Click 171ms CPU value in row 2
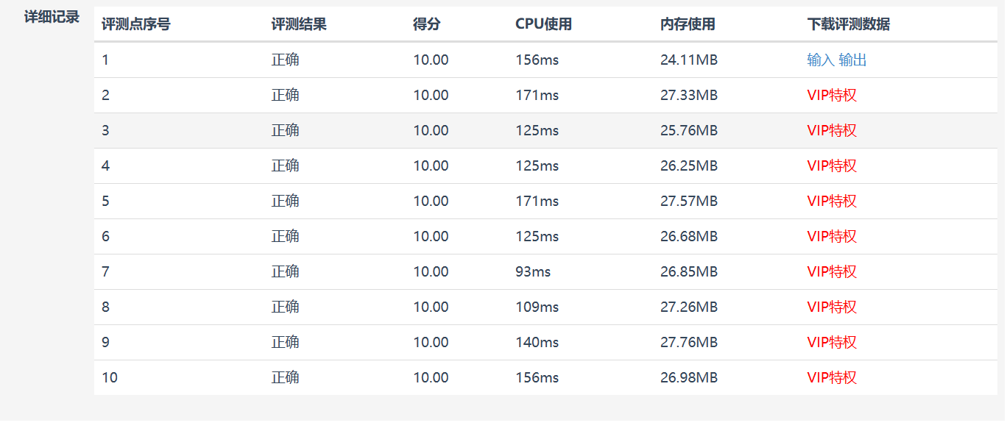Screen dimensions: 1007x431 (x=537, y=96)
